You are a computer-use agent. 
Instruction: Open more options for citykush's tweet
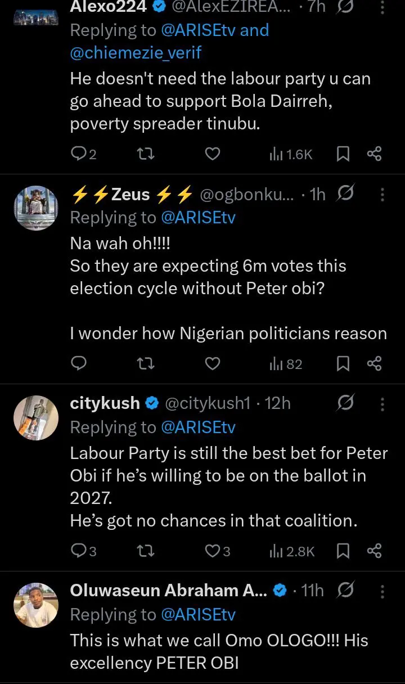(x=382, y=403)
